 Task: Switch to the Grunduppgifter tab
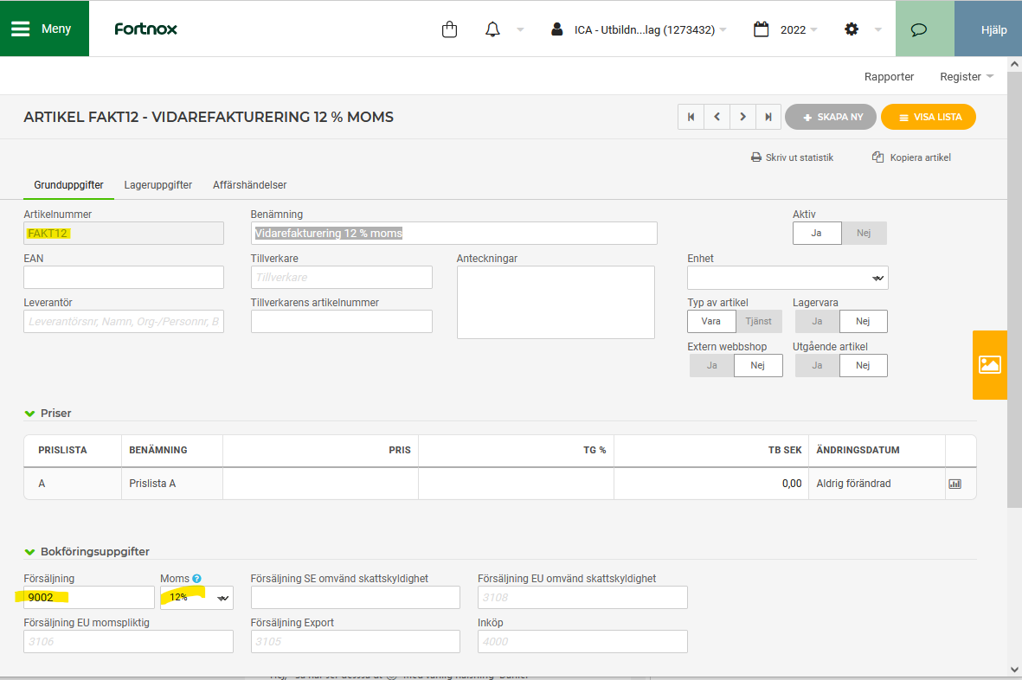point(68,185)
